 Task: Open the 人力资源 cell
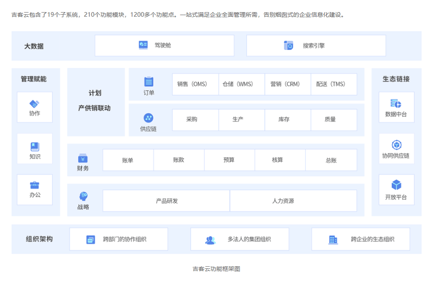coord(293,201)
